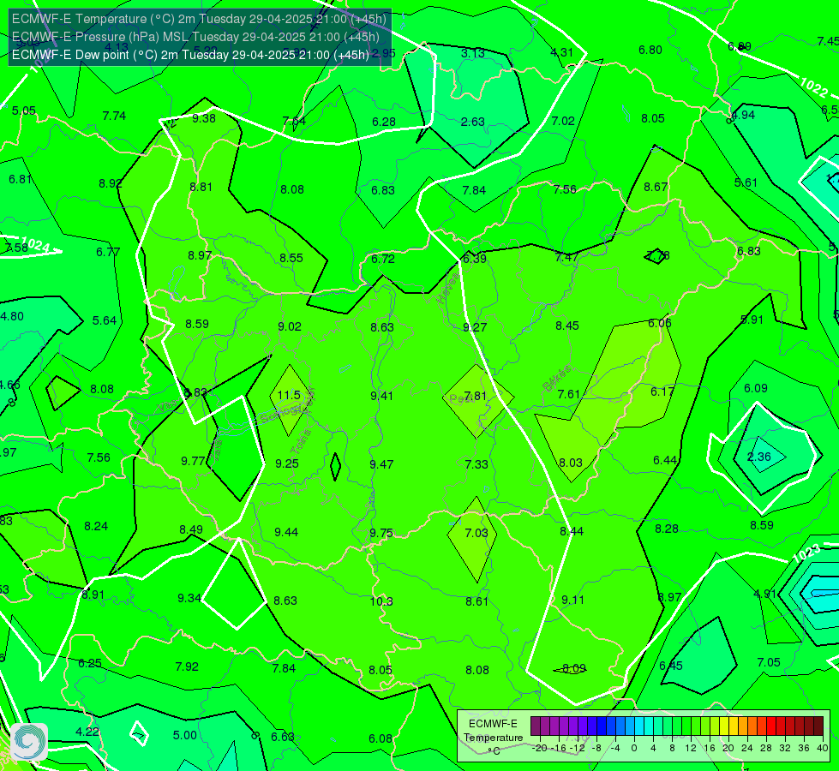The height and width of the screenshot is (771, 839).
Task: Click the 5.64 temperature value
Action: point(105,320)
